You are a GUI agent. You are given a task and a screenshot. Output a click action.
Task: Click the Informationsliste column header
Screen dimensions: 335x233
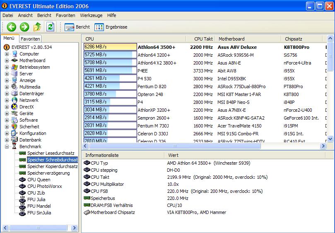(x=123, y=155)
